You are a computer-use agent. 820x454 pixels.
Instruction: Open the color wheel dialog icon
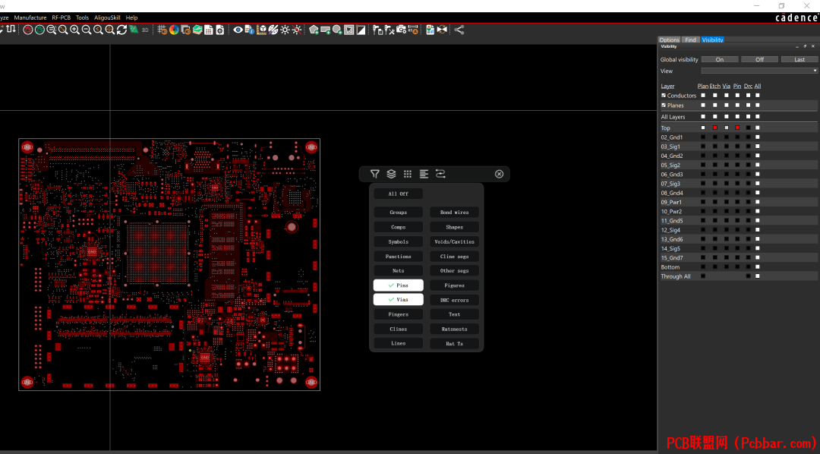174,30
